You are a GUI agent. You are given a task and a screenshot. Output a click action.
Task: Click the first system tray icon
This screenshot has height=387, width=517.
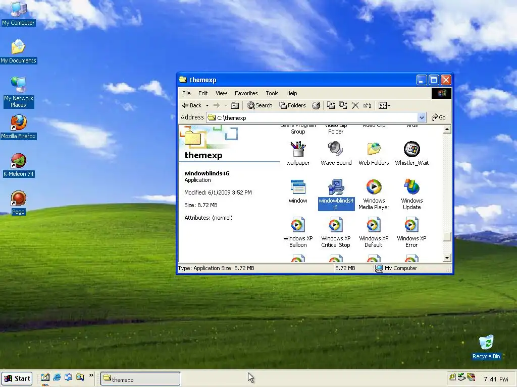[452, 377]
